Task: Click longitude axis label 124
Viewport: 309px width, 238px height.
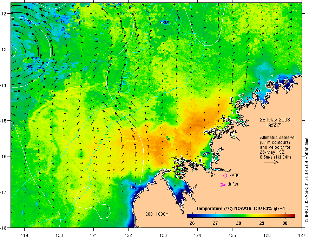Action: coord(198,235)
